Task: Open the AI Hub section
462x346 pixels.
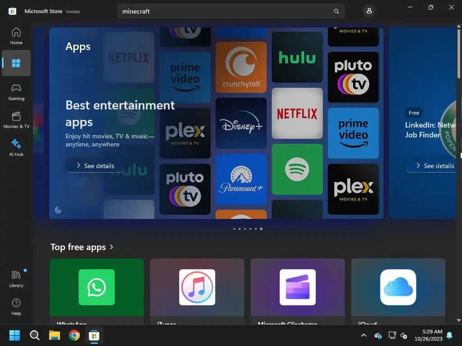Action: click(x=16, y=148)
